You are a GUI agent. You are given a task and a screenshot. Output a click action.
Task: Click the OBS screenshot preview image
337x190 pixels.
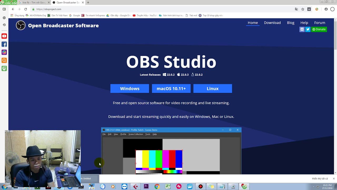[171, 151]
